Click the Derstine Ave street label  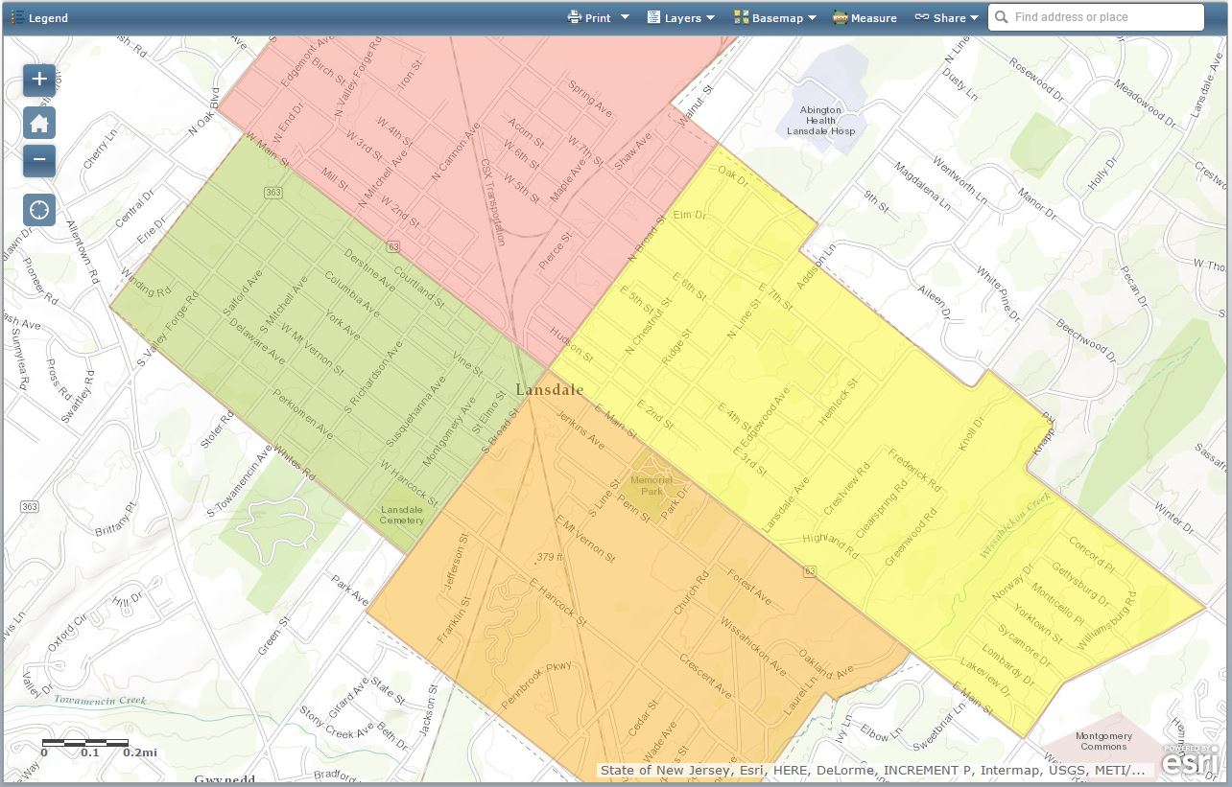(369, 269)
